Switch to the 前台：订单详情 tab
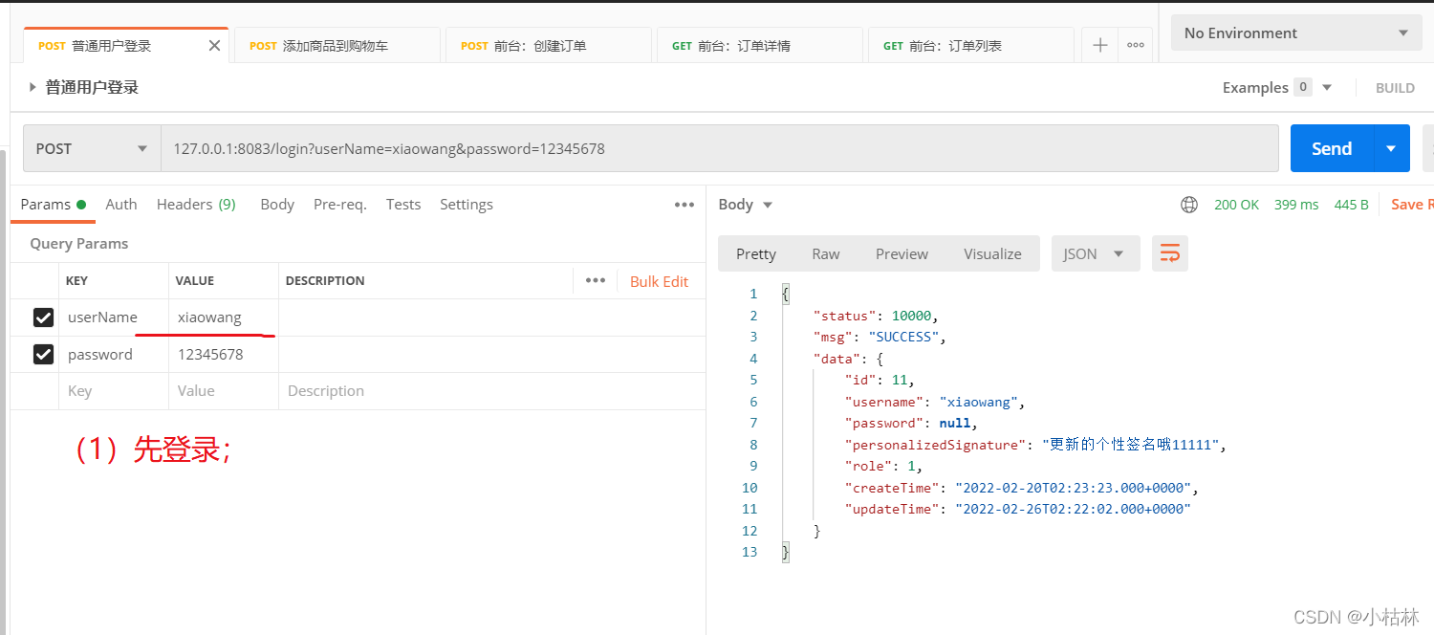The height and width of the screenshot is (635, 1434). pos(759,45)
